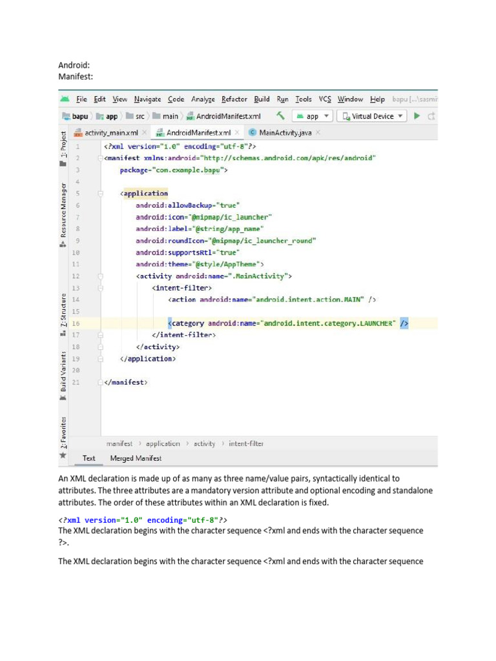This screenshot has width=496, height=661.
Task: Click the src folder breadcrumb
Action: 135,117
